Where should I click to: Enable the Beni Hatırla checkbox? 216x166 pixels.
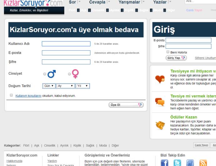click(x=168, y=52)
